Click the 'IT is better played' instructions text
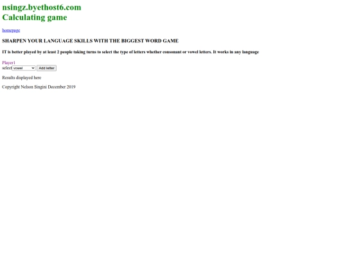347x260 pixels. pyautogui.click(x=130, y=52)
